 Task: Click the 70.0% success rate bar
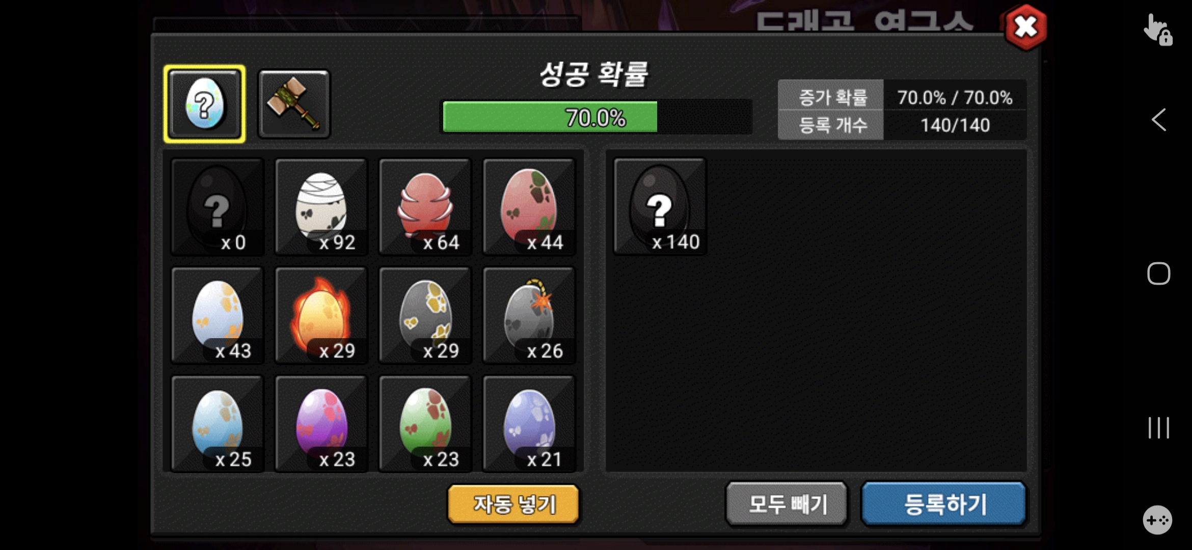point(596,117)
